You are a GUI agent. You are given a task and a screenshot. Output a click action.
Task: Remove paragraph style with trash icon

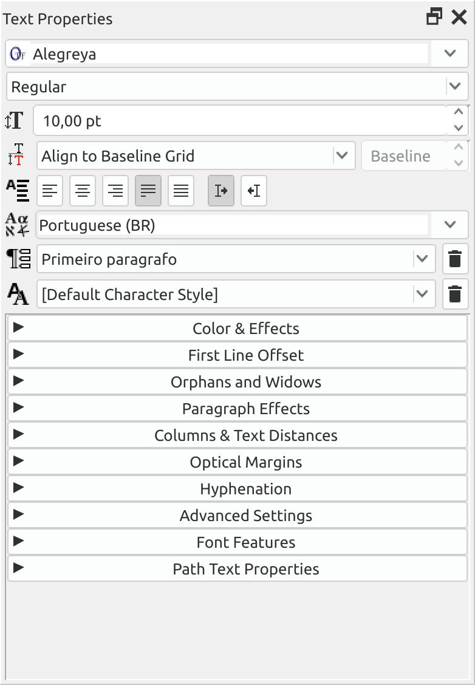pos(456,259)
